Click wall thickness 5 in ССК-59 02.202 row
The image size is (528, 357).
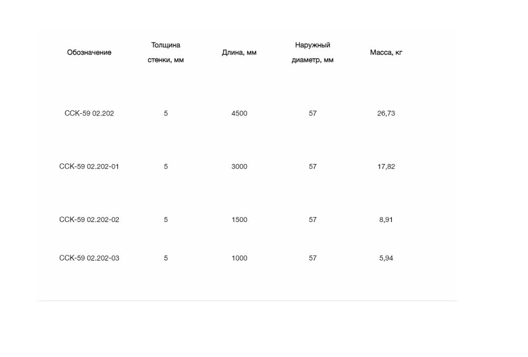(x=166, y=113)
